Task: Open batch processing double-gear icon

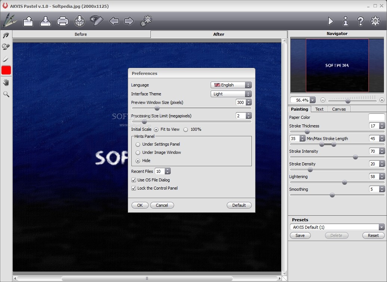Action: pos(146,20)
